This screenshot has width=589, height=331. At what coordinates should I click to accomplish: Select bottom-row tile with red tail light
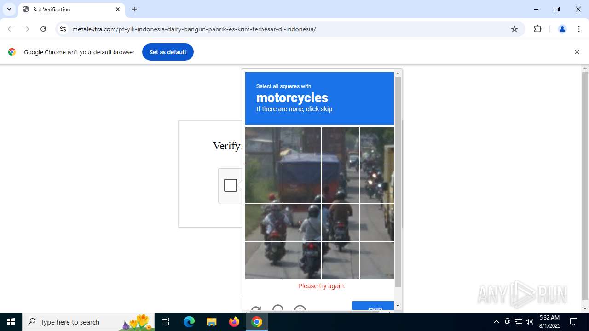click(302, 260)
